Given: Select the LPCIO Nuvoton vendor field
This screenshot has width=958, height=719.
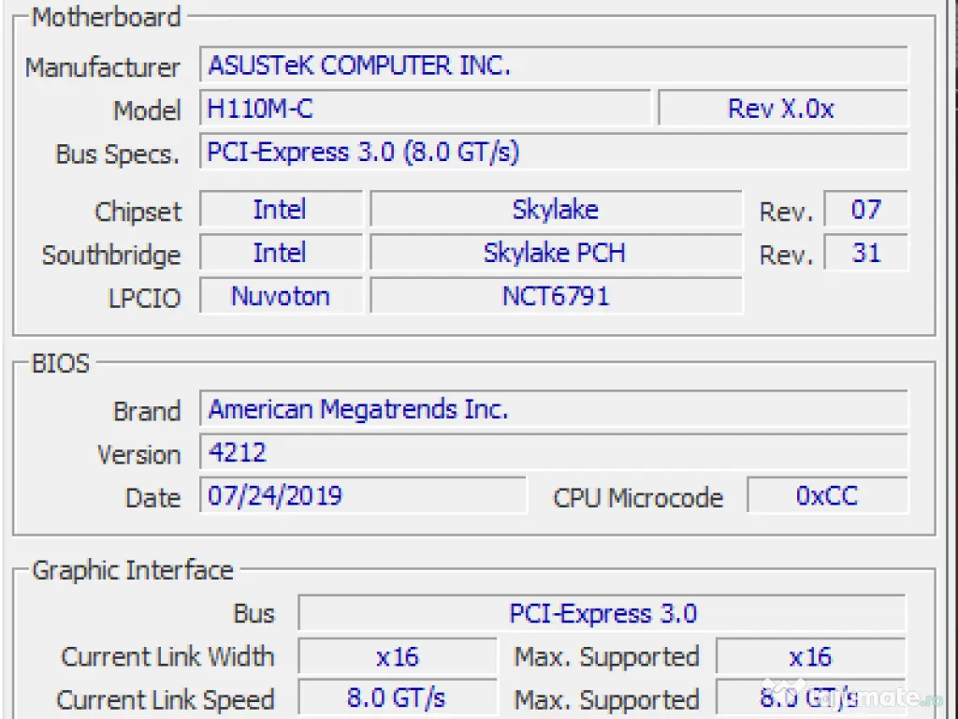Looking at the screenshot, I should click(281, 297).
